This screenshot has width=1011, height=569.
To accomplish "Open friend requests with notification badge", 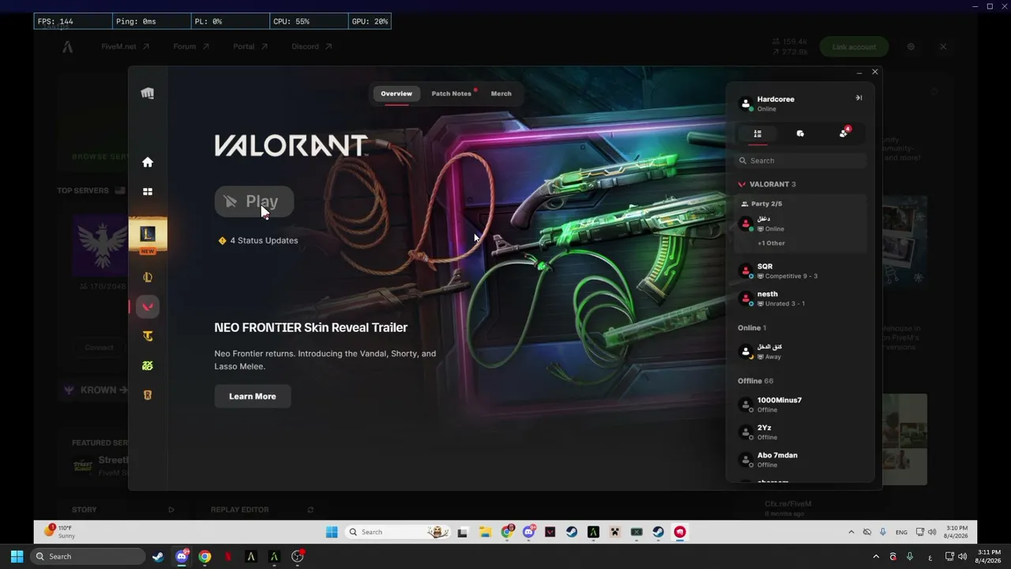I will tap(844, 133).
